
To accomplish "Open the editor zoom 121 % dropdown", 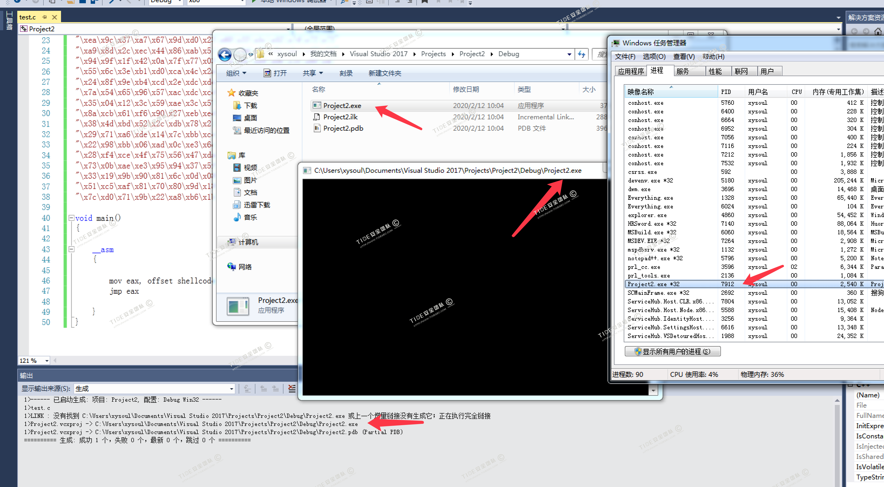I will tap(47, 360).
